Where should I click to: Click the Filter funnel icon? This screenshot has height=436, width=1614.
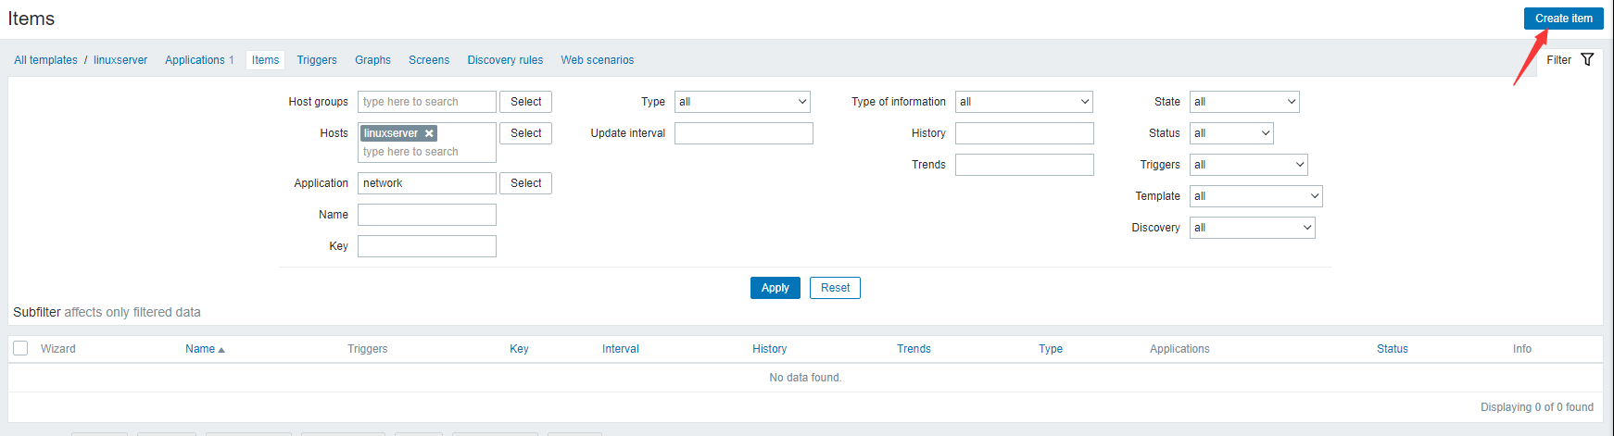1587,59
